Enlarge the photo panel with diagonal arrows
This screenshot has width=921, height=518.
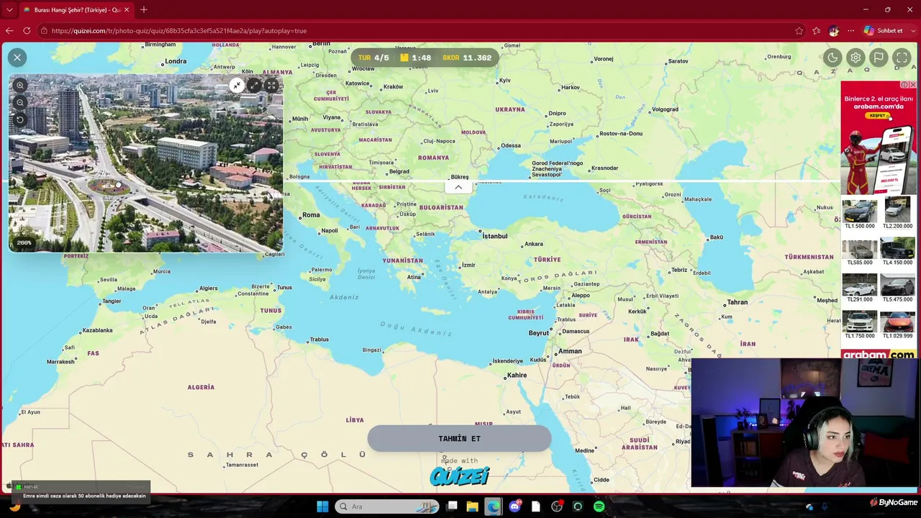point(254,86)
